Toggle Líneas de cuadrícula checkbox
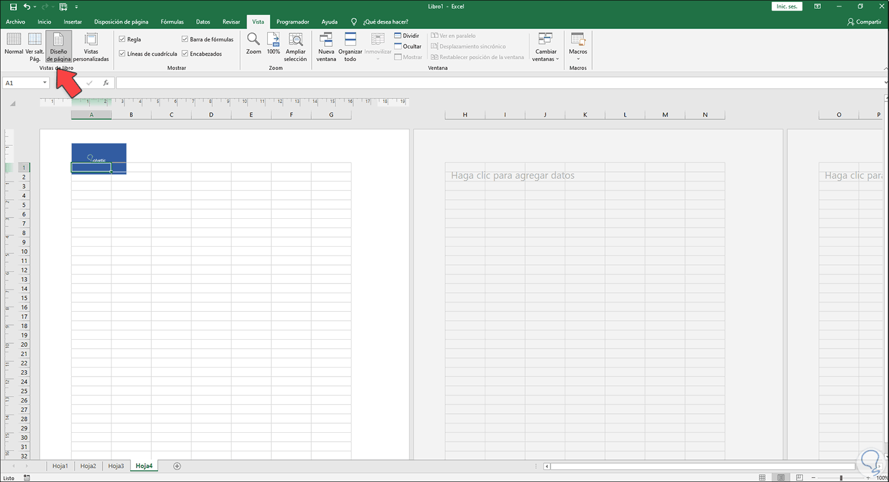Screen dimensions: 889x482 pos(122,53)
